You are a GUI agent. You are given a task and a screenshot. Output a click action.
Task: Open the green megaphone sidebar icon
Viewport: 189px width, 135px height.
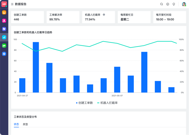pos(4,46)
